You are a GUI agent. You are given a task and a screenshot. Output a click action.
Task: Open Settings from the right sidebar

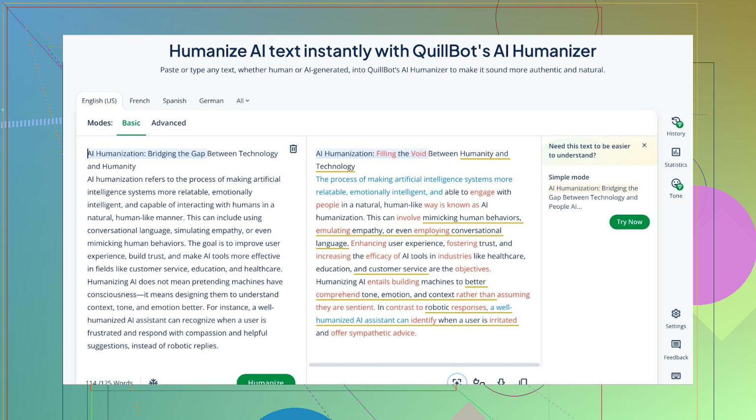[x=676, y=314]
